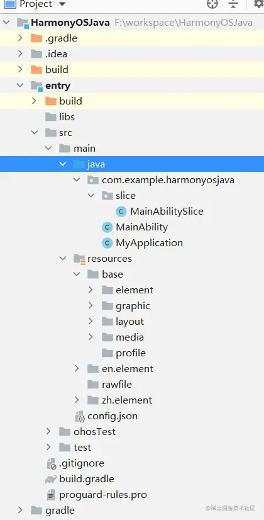
Task: Open the project view settings gear
Action: pyautogui.click(x=259, y=4)
